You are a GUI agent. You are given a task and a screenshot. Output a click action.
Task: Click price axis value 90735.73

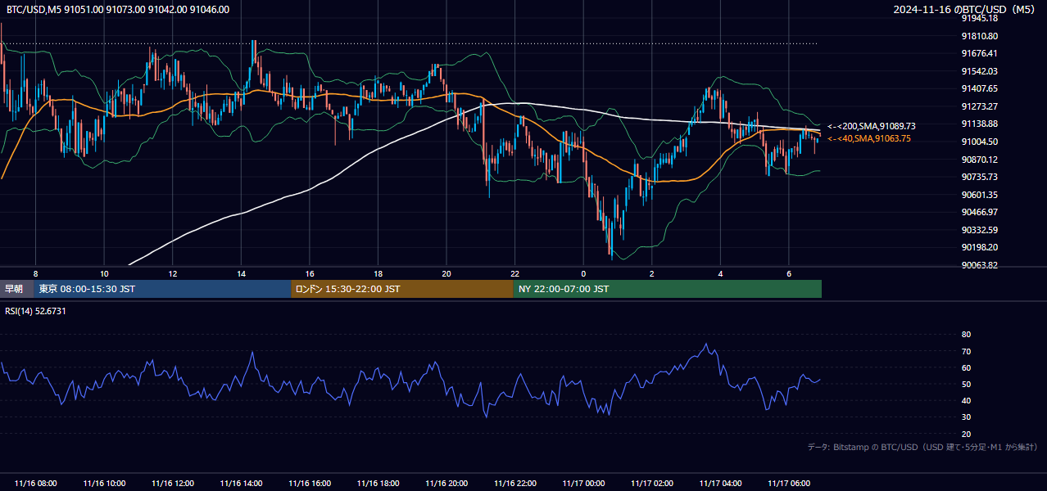tap(979, 177)
